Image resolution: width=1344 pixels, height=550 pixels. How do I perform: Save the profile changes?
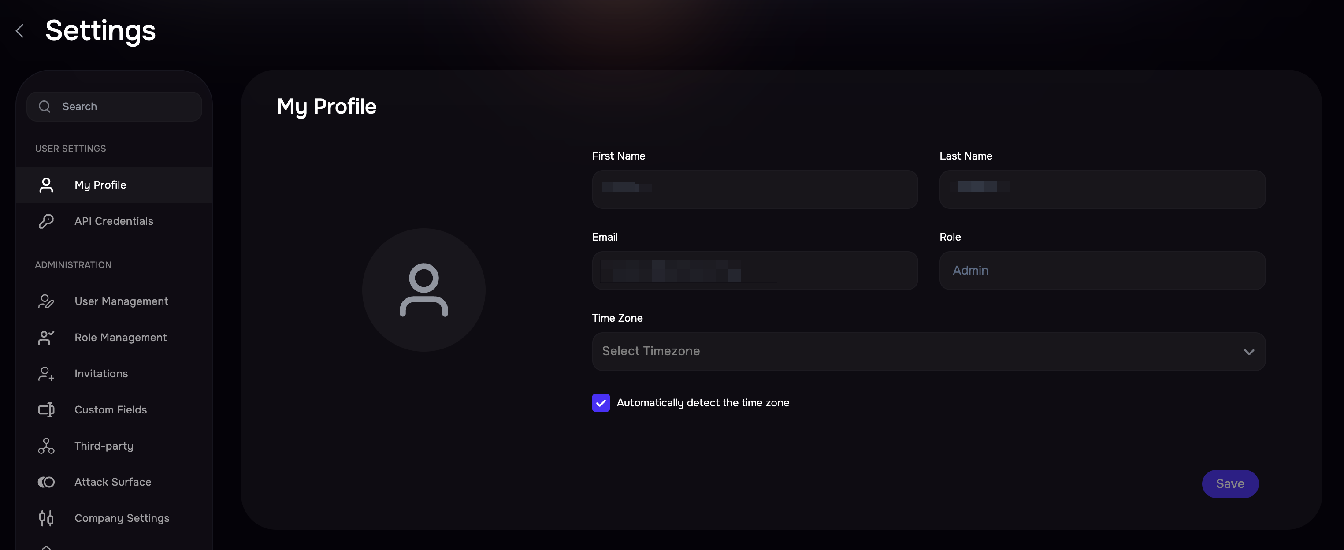click(x=1230, y=484)
